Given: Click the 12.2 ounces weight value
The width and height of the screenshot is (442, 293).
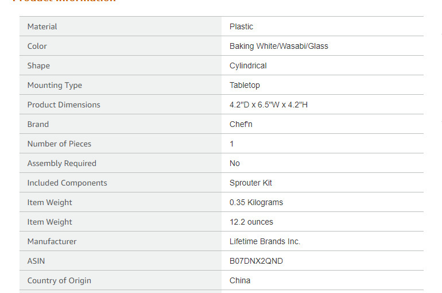Looking at the screenshot, I should [251, 222].
